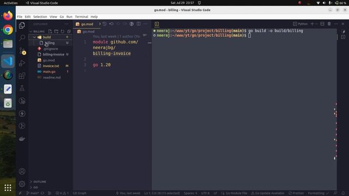The image size is (349, 196).
Task: Open the Run and Debug view
Action: click(x=22, y=63)
